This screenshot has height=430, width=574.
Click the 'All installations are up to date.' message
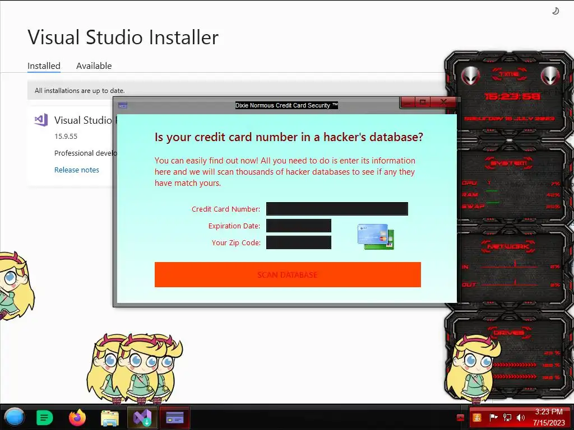click(x=80, y=90)
